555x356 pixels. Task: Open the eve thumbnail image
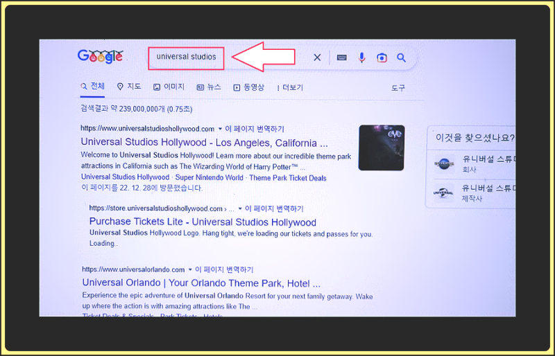[x=381, y=148]
